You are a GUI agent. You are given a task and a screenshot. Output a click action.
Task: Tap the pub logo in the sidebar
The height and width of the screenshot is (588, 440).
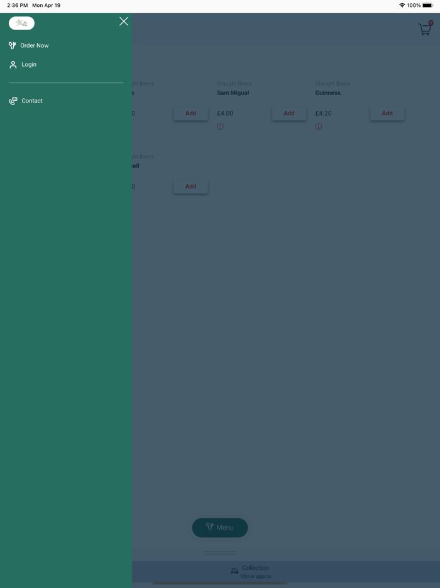click(x=22, y=23)
